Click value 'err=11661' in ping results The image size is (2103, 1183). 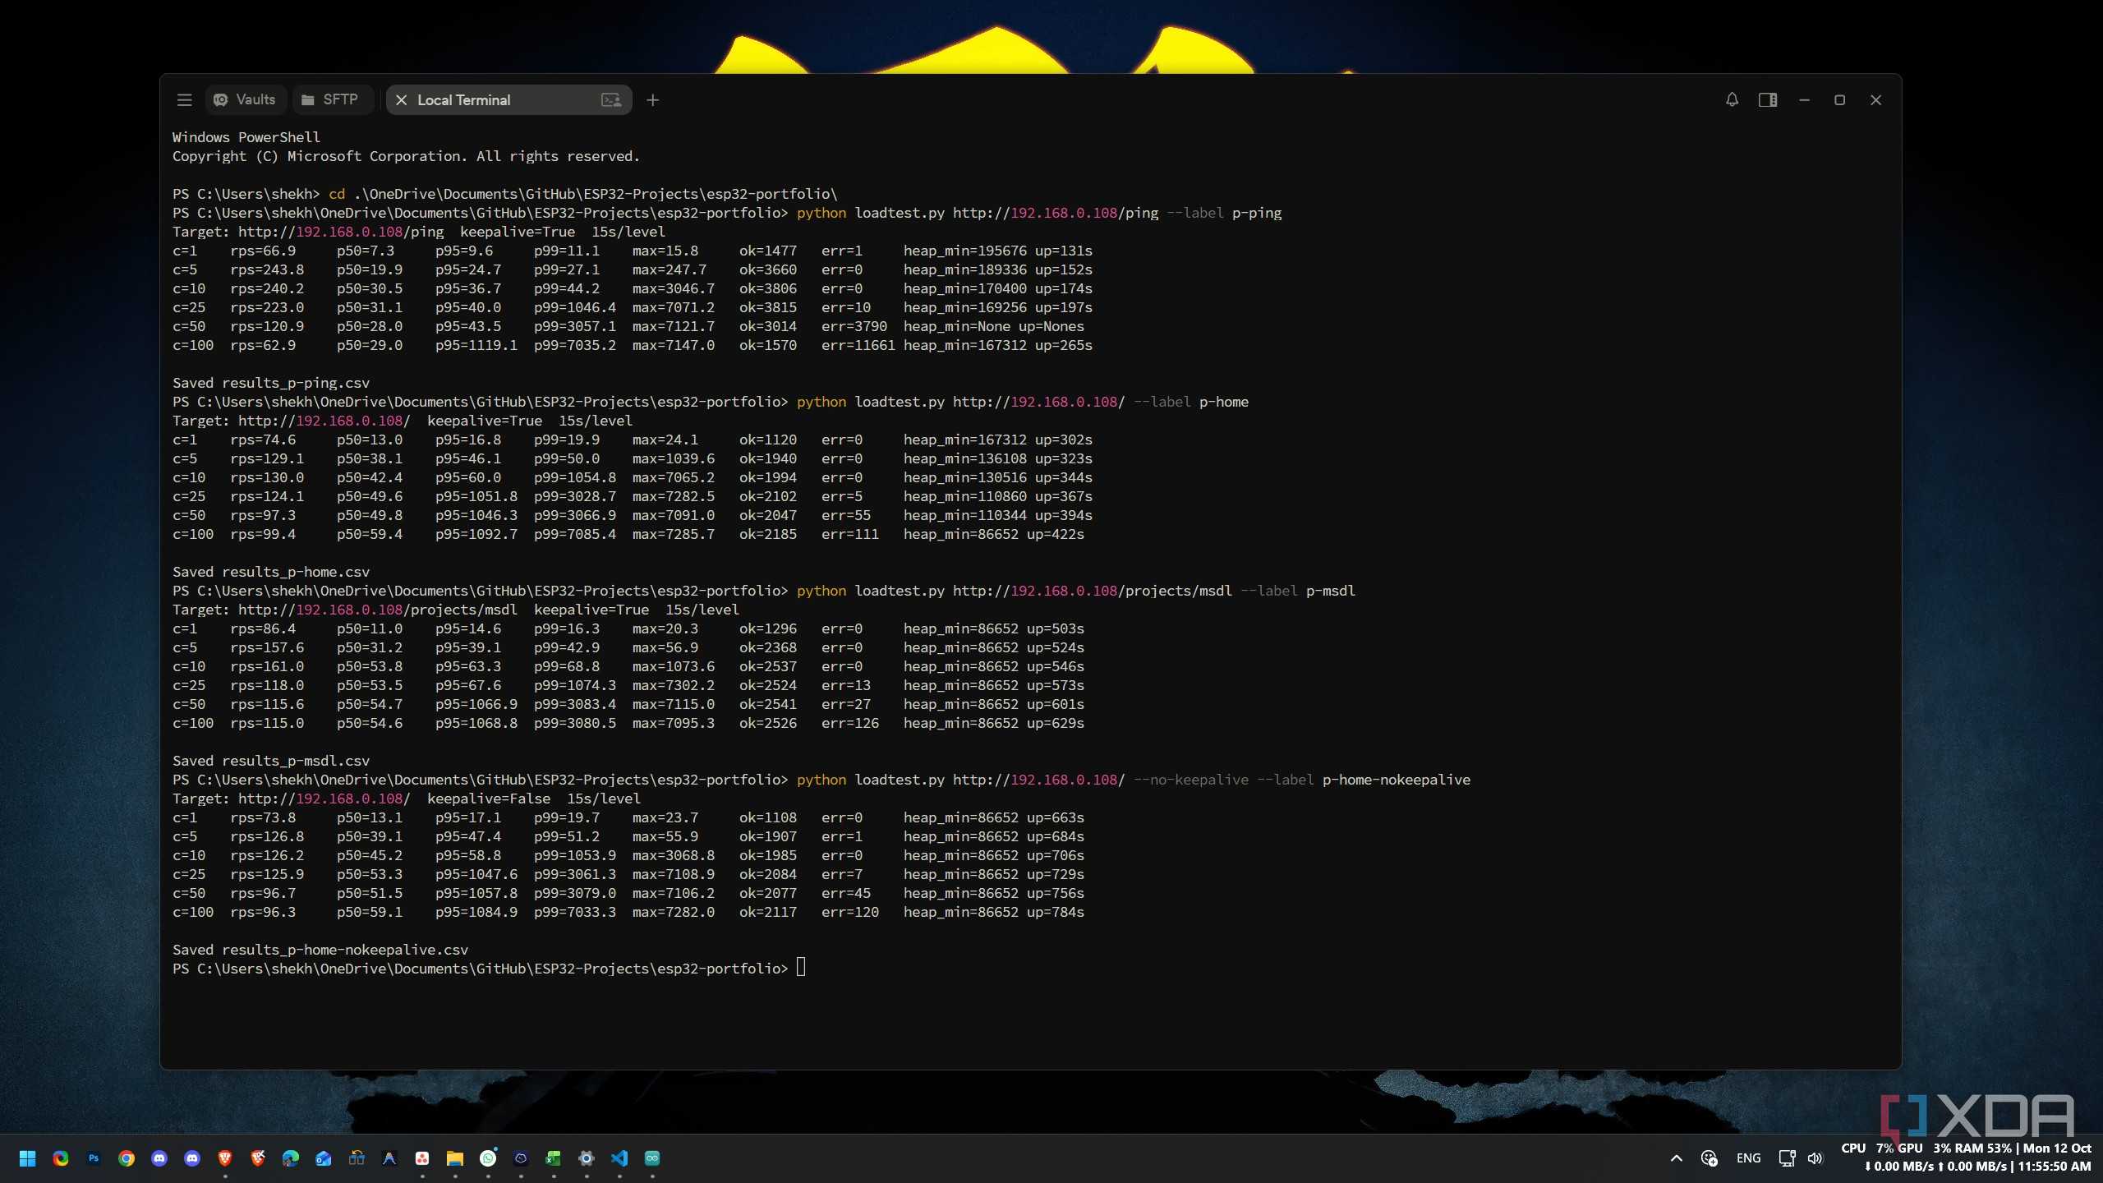[858, 345]
